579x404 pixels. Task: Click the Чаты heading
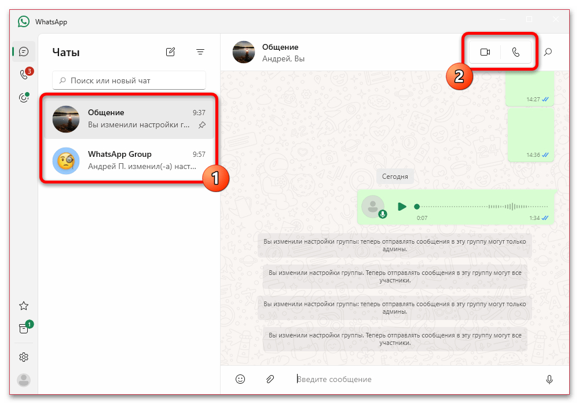66,53
